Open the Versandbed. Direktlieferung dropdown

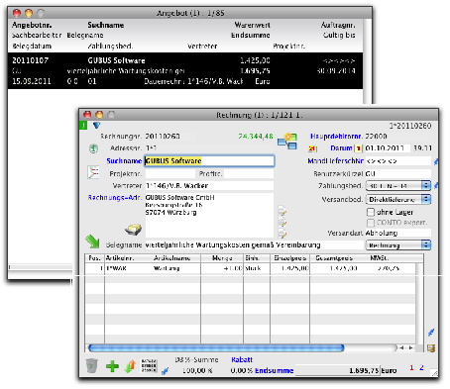398,199
